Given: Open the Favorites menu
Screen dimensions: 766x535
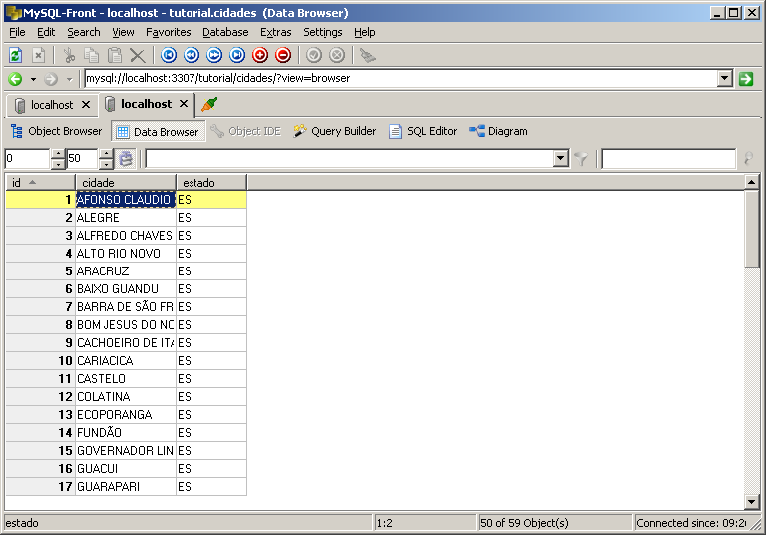Looking at the screenshot, I should pyautogui.click(x=168, y=32).
